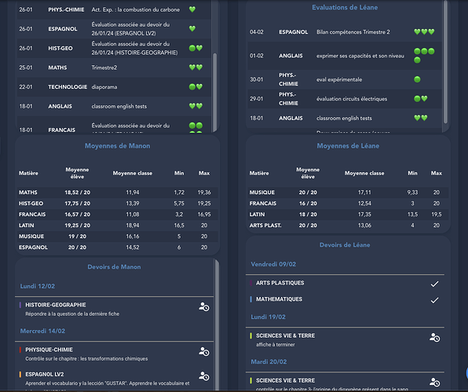Click the green circles for Anglais exprimer ses capacités
This screenshot has height=392, width=468.
424,56
